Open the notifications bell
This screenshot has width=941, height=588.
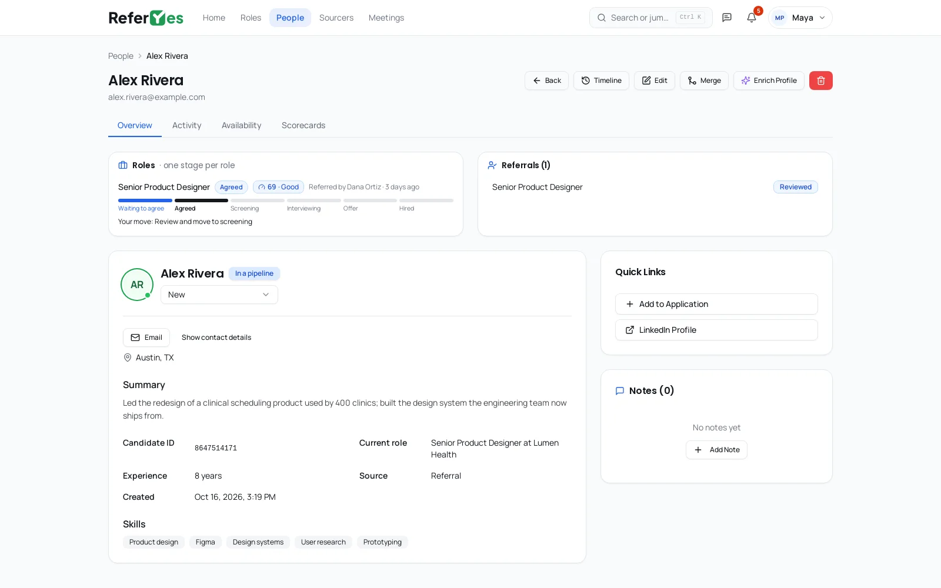pyautogui.click(x=752, y=18)
